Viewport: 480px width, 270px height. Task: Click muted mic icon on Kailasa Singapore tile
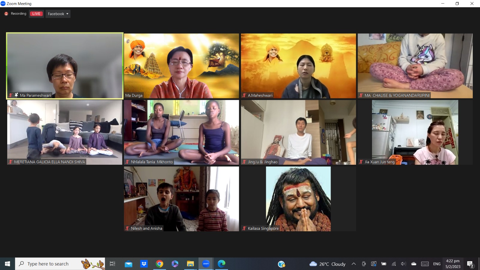point(244,228)
